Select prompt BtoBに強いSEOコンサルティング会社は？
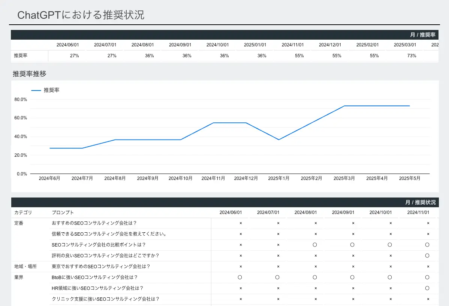The image size is (449, 306). (95, 278)
